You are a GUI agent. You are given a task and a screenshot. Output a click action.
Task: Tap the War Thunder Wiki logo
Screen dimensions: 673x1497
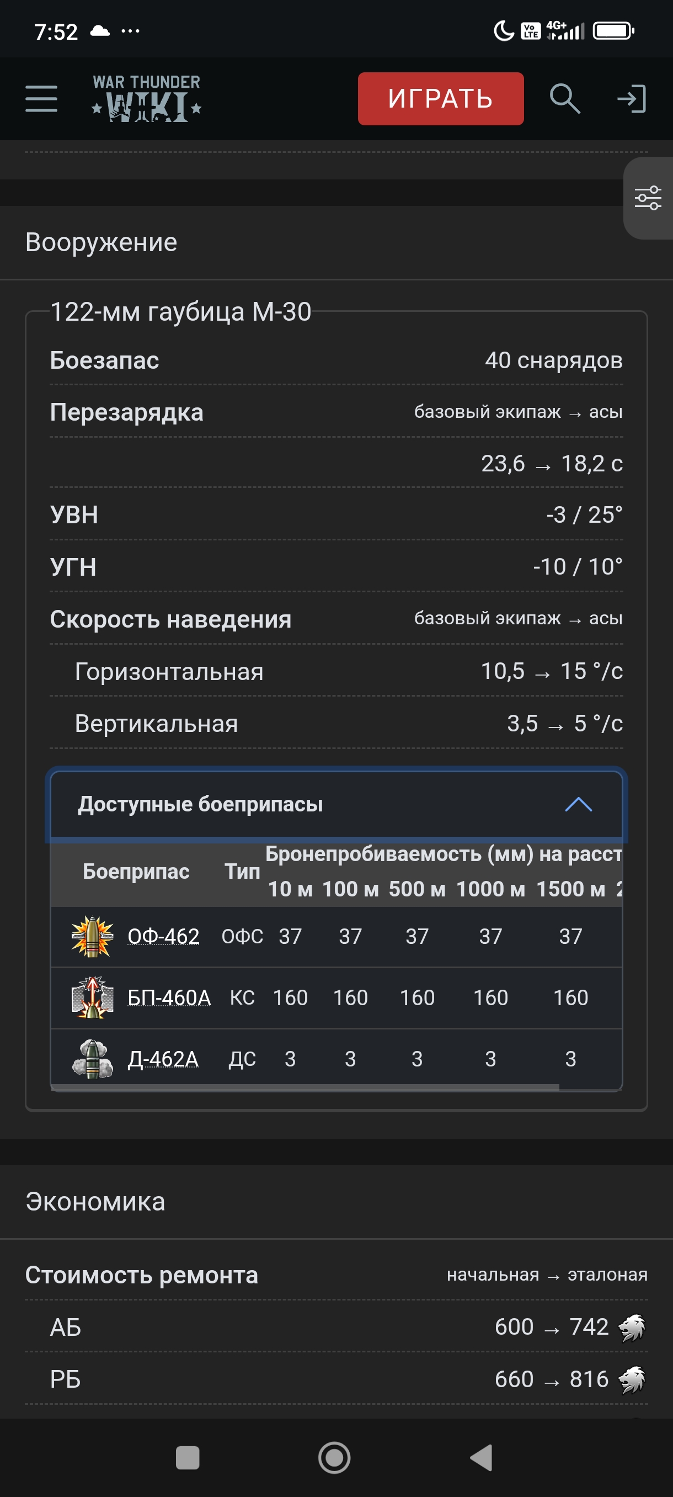click(x=146, y=99)
